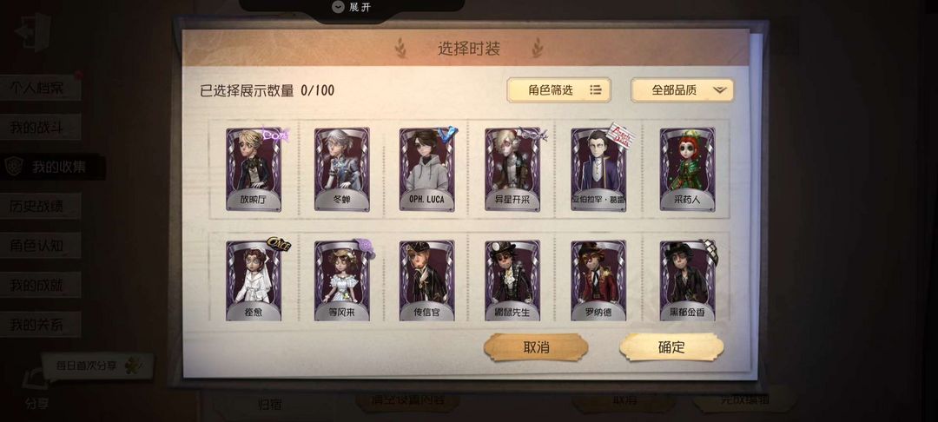
Task: Click the 分享 share icon
Action: point(36,389)
